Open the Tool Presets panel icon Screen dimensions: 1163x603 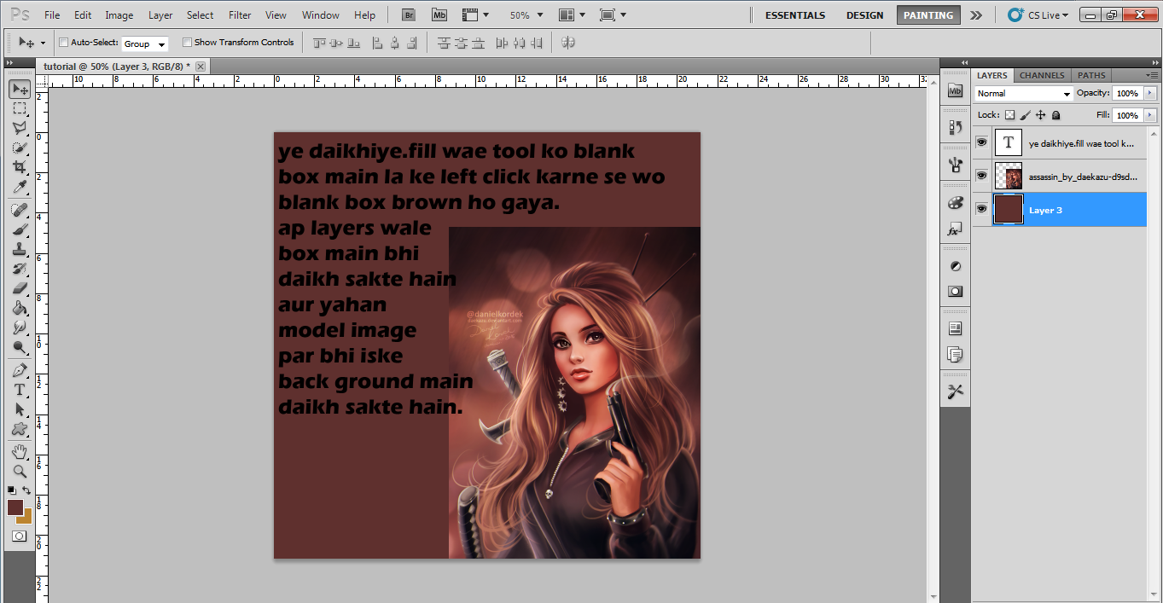(955, 391)
